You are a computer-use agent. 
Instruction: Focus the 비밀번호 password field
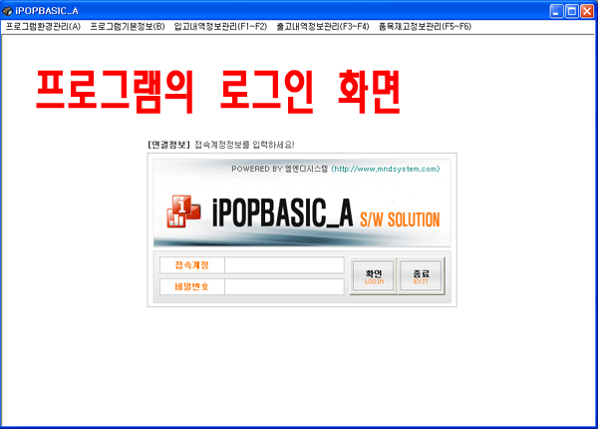point(284,286)
